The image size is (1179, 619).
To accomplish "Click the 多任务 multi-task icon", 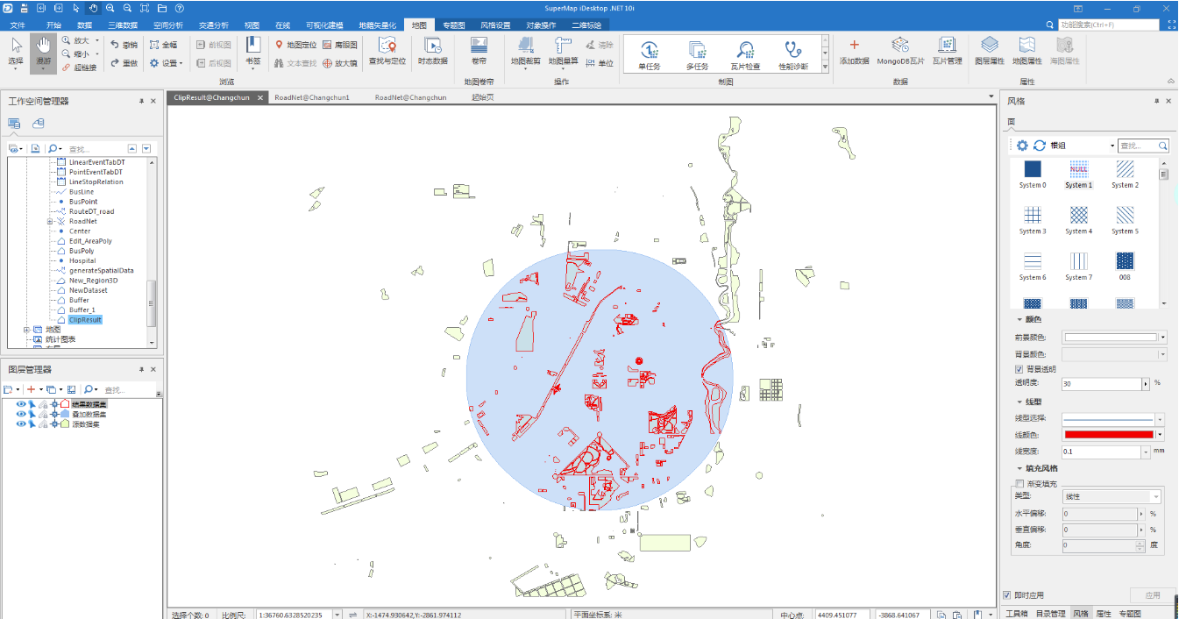I will (697, 54).
